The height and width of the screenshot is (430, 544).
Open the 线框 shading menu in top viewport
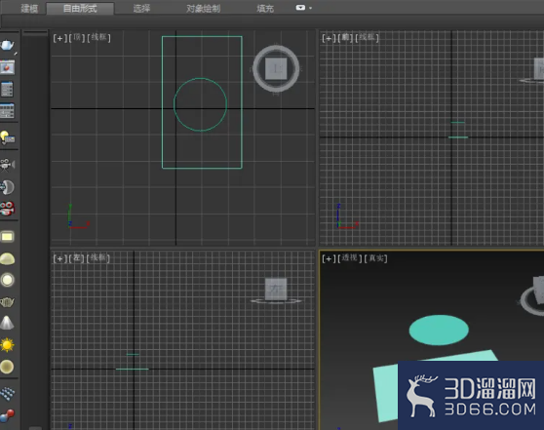(x=98, y=37)
